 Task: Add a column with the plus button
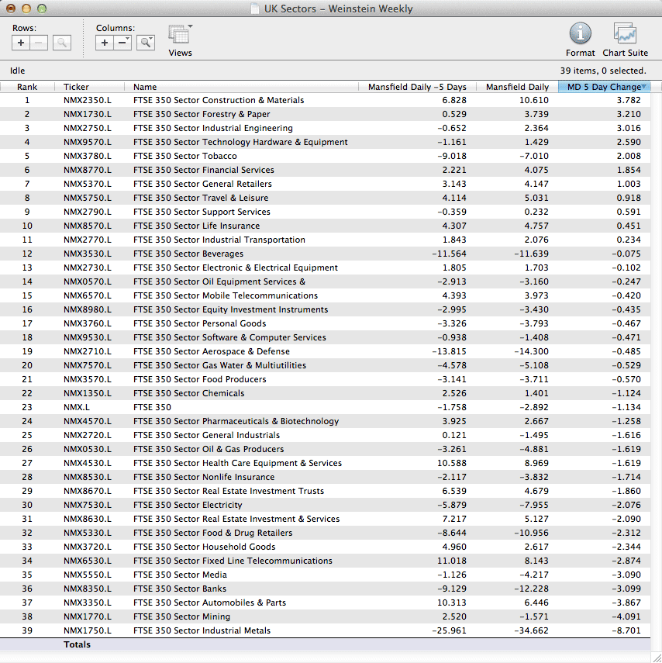click(105, 43)
